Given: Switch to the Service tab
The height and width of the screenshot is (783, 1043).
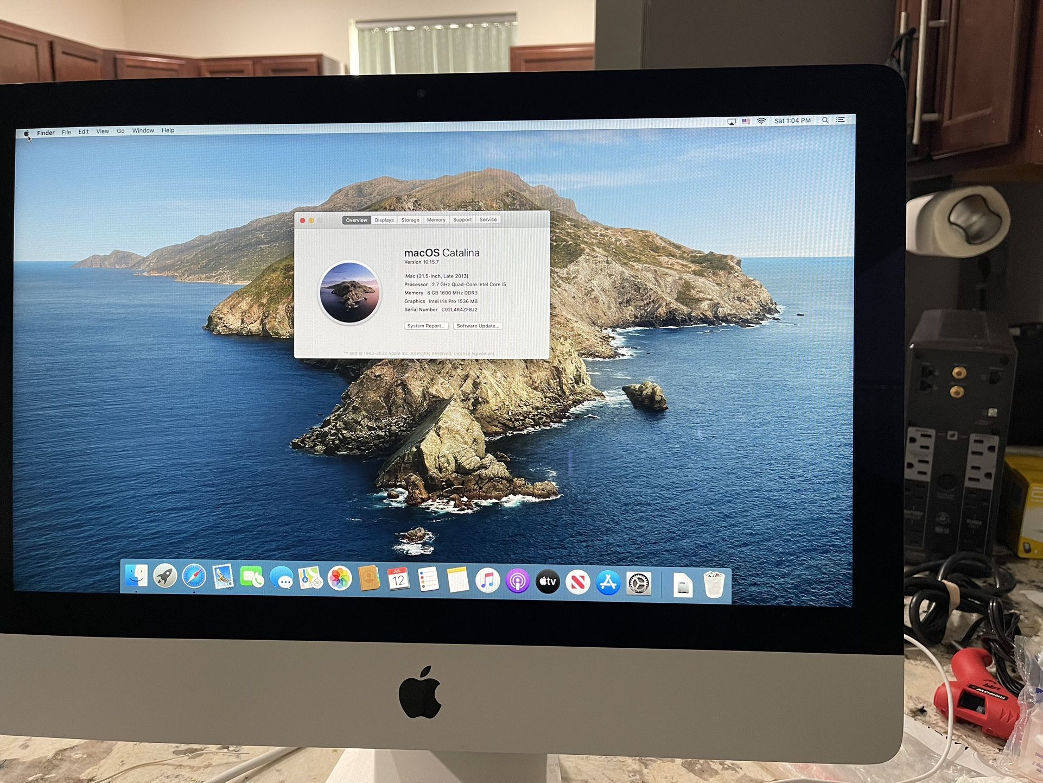Looking at the screenshot, I should click(x=488, y=219).
